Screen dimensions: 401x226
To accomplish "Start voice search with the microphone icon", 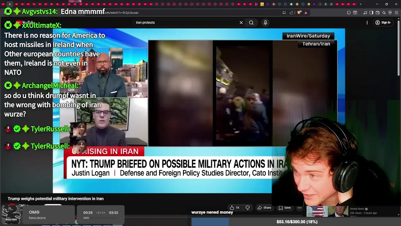I will (x=265, y=23).
